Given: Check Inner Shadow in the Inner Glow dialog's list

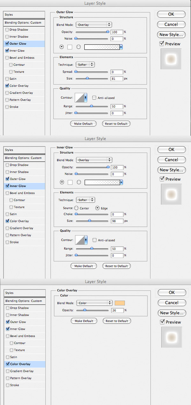Looking at the screenshot, I should [x=7, y=172].
